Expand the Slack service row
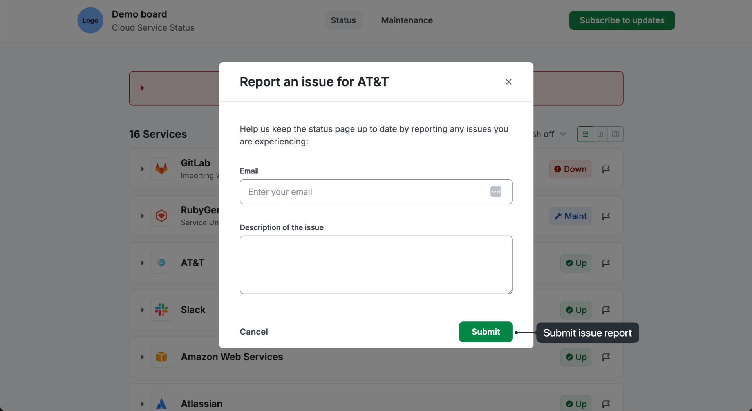This screenshot has width=752, height=411. click(x=142, y=310)
